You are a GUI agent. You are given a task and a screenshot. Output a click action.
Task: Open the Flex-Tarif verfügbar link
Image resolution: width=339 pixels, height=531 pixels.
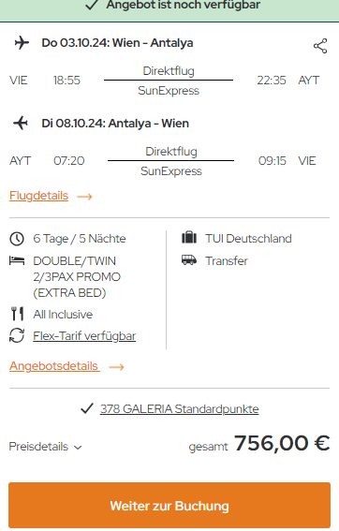click(x=84, y=336)
